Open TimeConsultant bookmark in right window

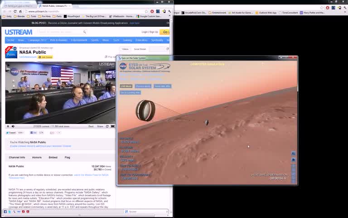click(288, 13)
